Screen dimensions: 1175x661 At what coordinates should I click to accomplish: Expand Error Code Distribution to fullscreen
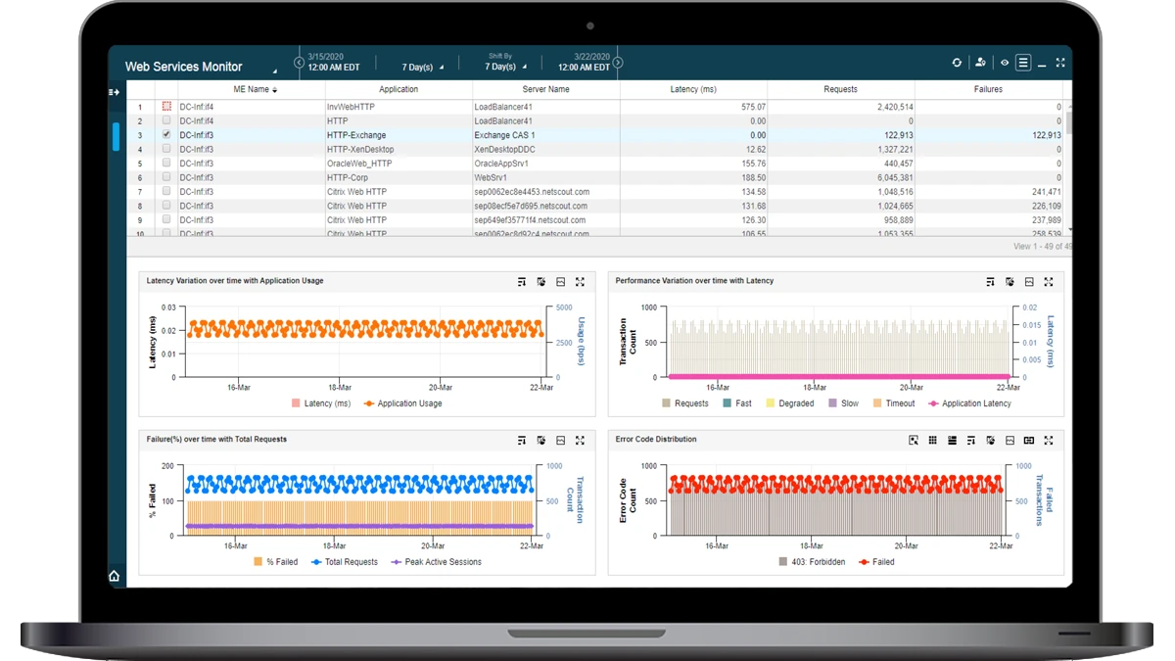click(x=1049, y=441)
